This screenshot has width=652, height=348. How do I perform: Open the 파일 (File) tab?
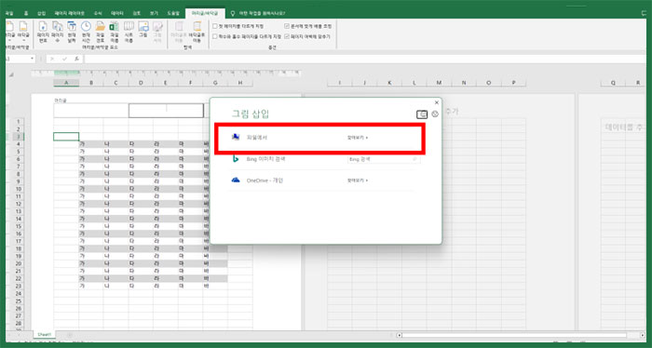click(x=9, y=13)
